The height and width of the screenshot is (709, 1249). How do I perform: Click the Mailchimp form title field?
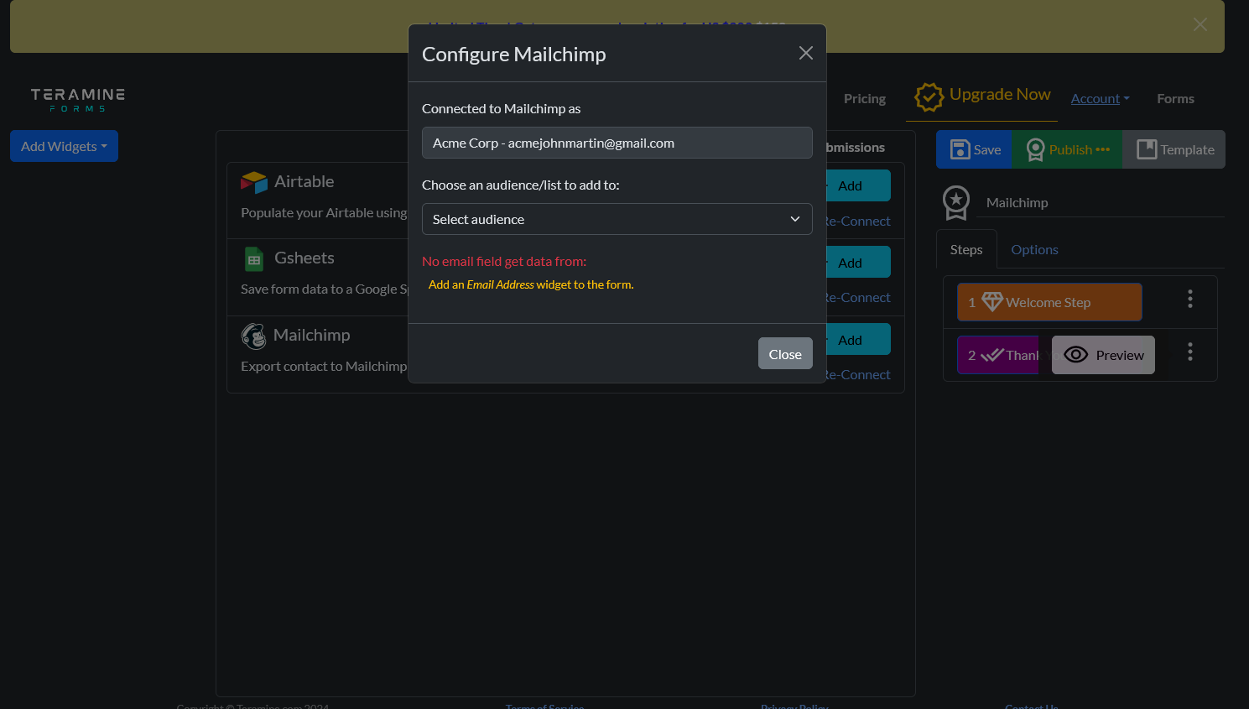point(1102,202)
